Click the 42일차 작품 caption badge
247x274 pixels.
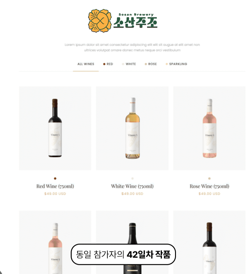point(123,254)
